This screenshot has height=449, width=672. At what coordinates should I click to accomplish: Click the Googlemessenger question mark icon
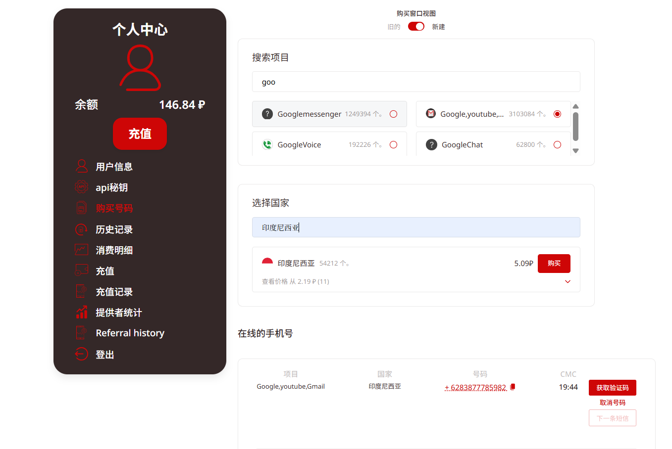coord(267,114)
